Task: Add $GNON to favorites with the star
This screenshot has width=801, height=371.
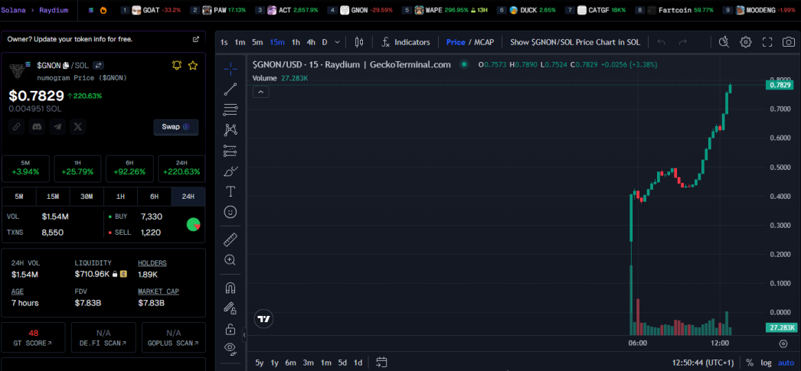Action: pyautogui.click(x=192, y=65)
